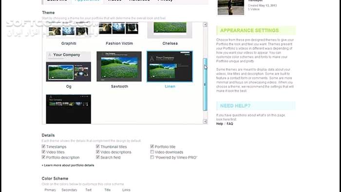Click the Secondary color label
The height and width of the screenshot is (192, 341).
point(69,190)
